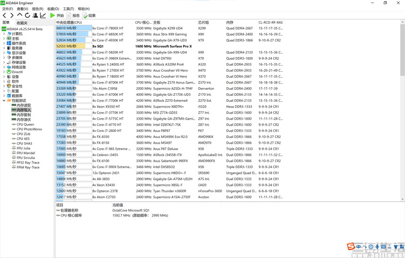Select 内存读取 memory read benchmark
The width and height of the screenshot is (405, 258).
click(22, 105)
